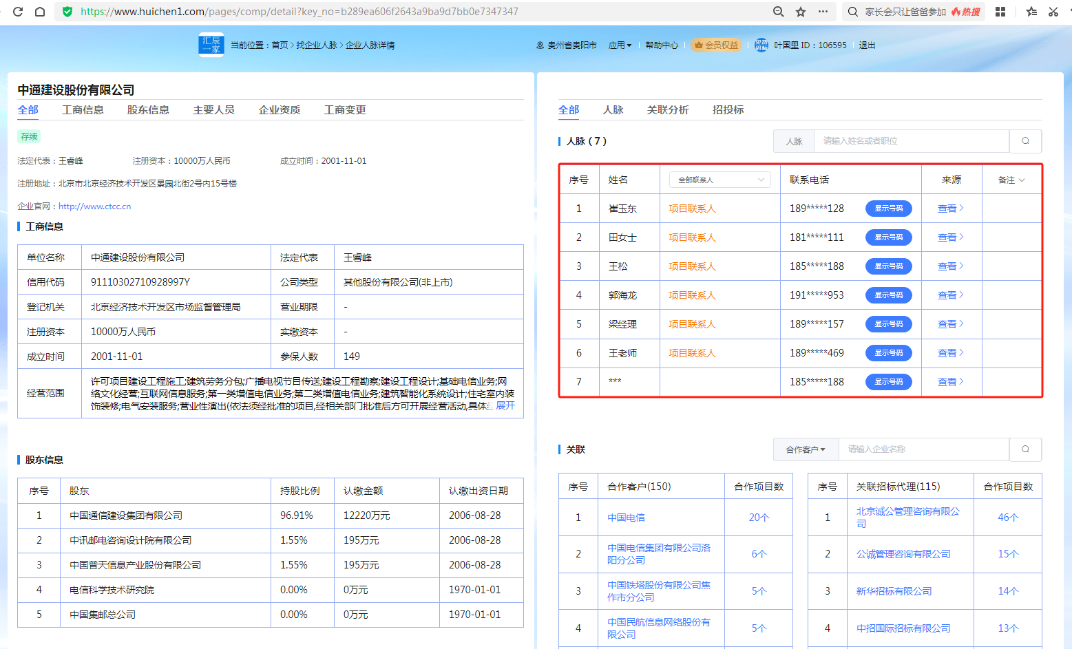Open browser apps grid icon
The height and width of the screenshot is (649, 1072).
[1000, 12]
